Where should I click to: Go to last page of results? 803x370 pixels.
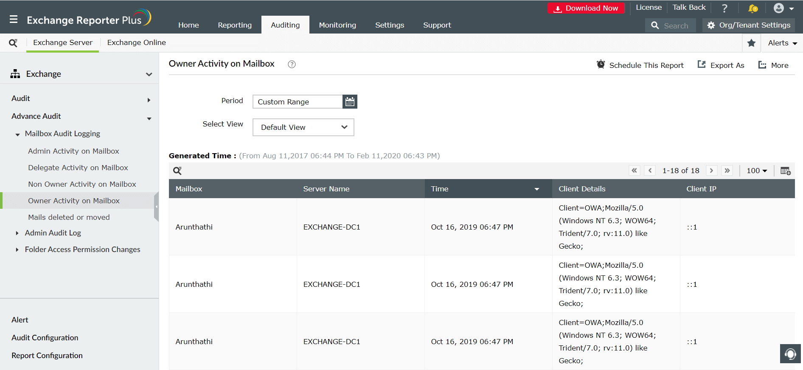pos(727,171)
